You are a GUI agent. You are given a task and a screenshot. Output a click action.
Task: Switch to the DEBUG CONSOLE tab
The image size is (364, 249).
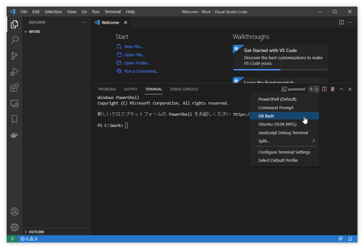[x=184, y=89]
